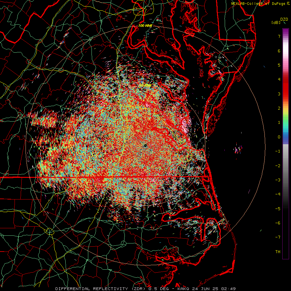Screen dimensions: 291x291
Task: Click the "KAKQ" radar station identifier
Action: (183, 289)
